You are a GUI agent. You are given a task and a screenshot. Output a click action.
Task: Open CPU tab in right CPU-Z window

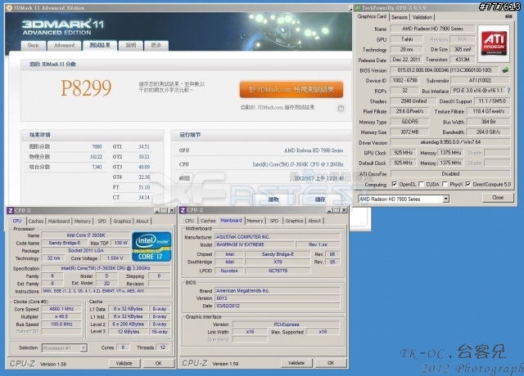(x=189, y=221)
